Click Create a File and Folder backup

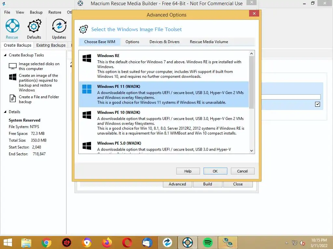point(39,99)
